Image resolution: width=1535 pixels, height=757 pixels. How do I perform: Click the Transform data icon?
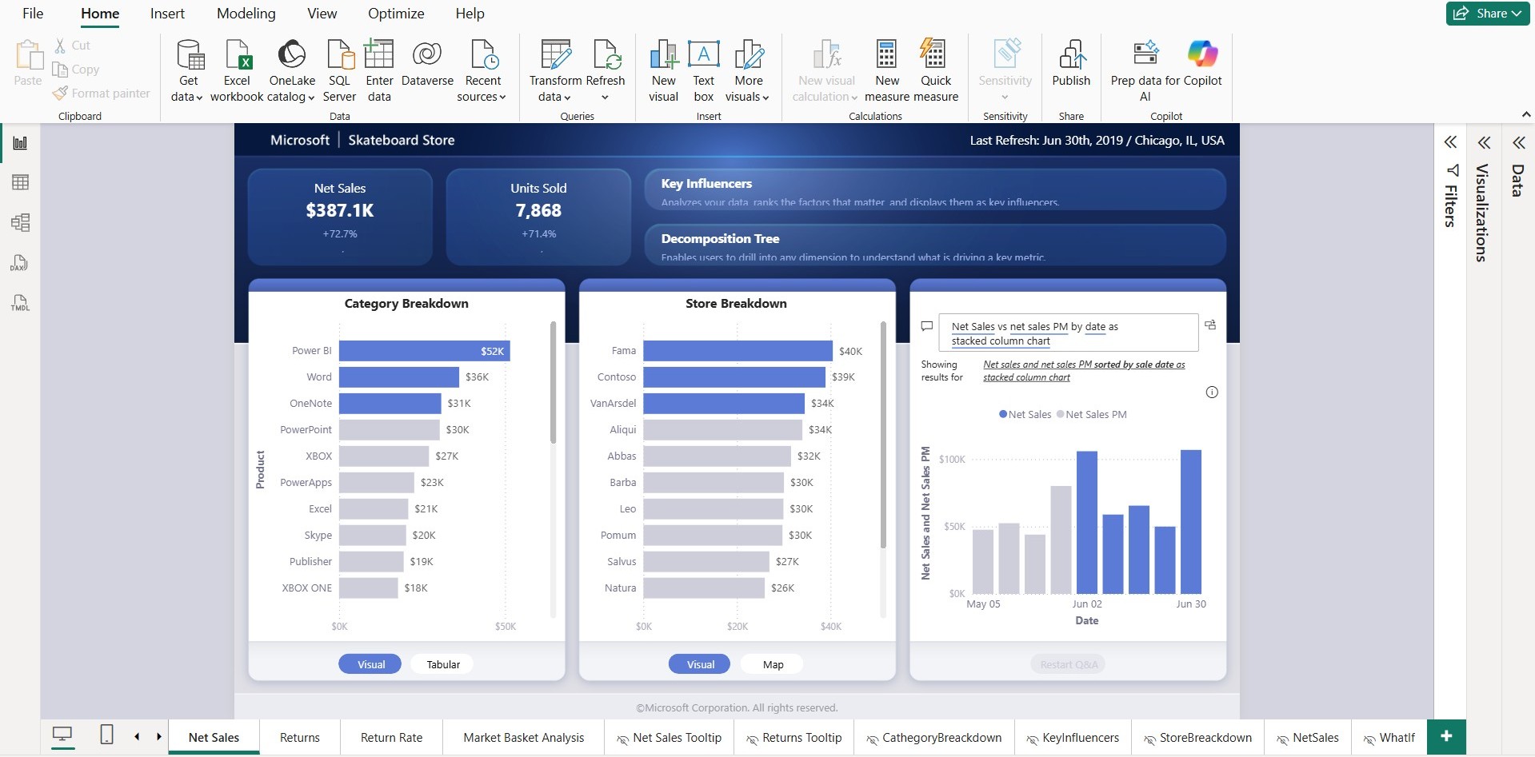(x=555, y=56)
